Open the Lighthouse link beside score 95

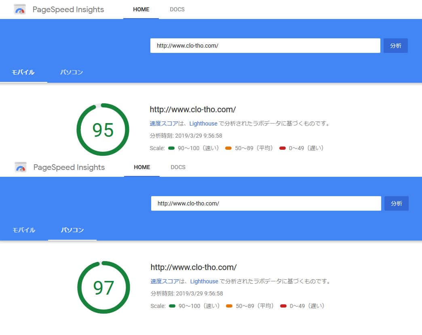(203, 124)
